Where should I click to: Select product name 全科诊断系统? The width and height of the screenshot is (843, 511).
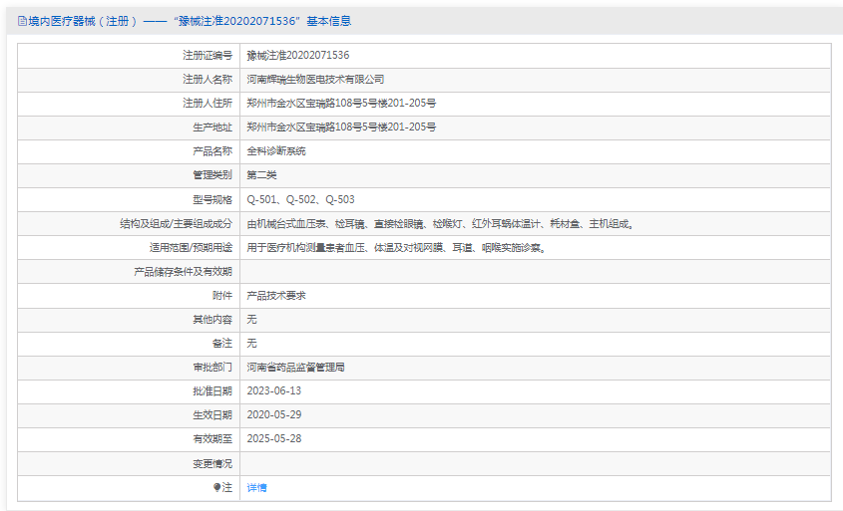[x=276, y=151]
